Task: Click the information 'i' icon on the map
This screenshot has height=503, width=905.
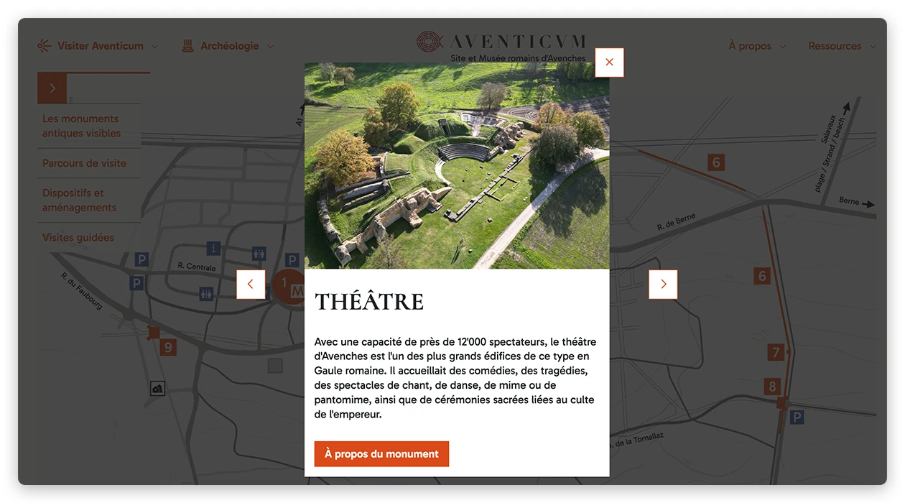Action: click(x=213, y=248)
